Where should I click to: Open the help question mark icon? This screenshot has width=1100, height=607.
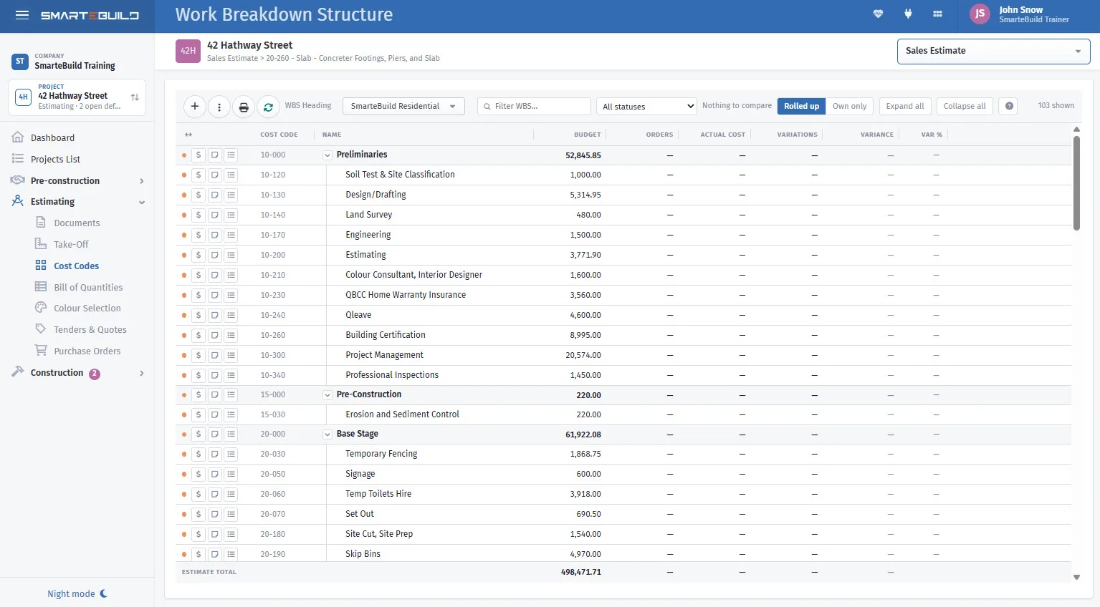tap(1009, 106)
